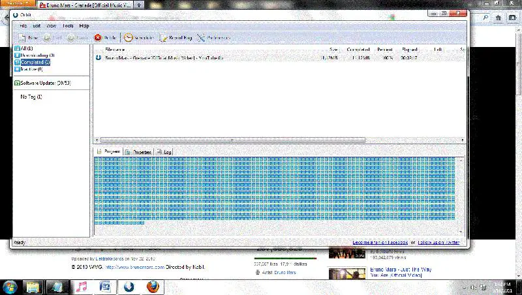Select the Bruno Mars - Grenade download row
522x295 pixels.
coord(280,57)
